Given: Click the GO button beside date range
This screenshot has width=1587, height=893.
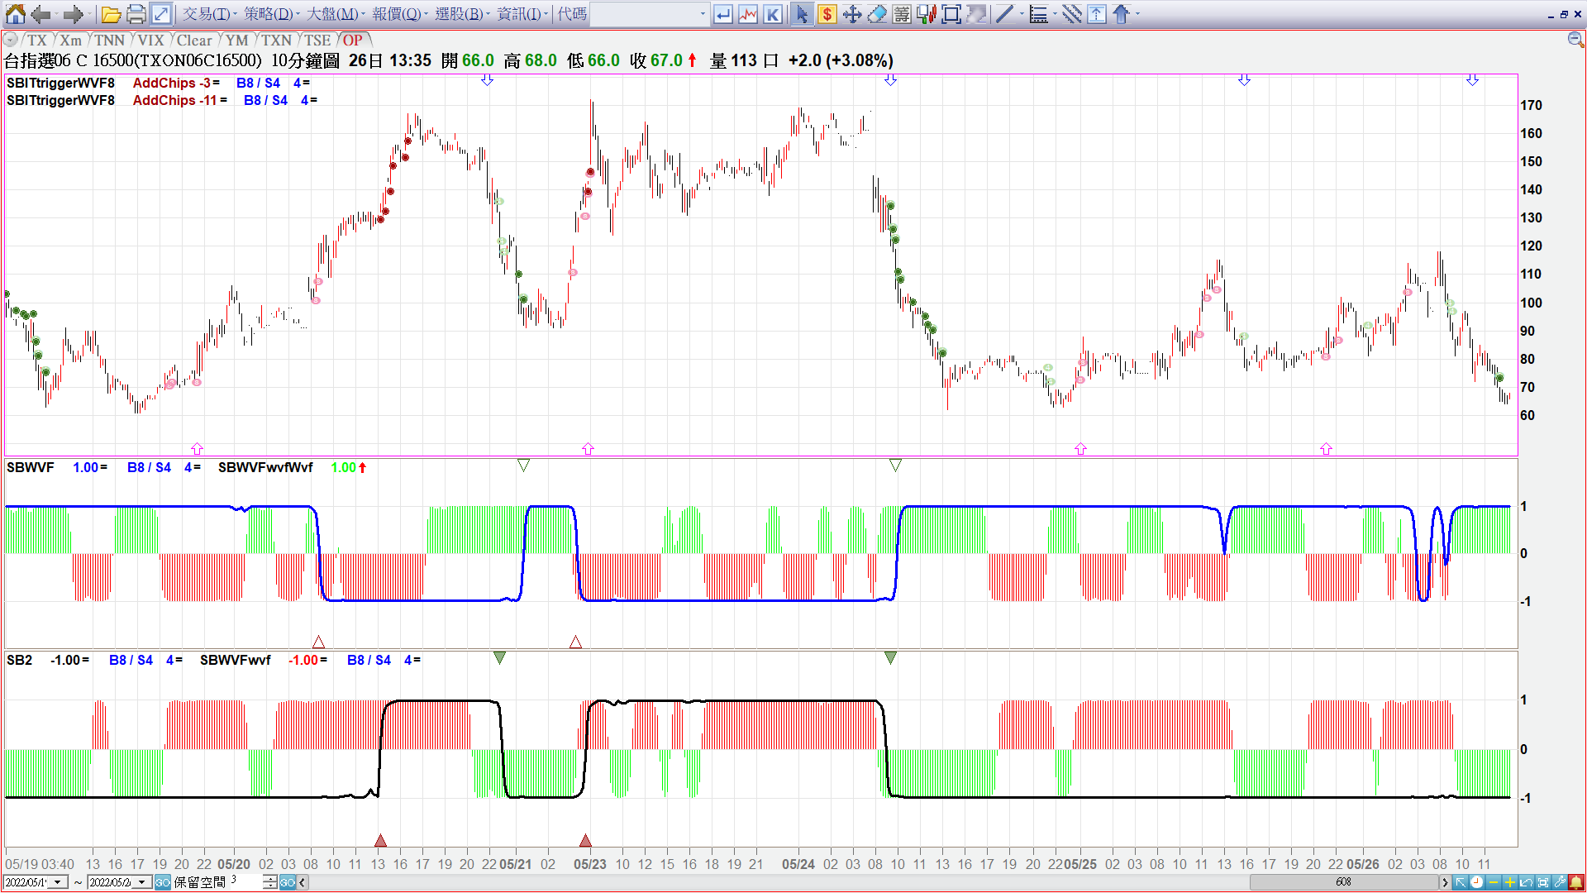Looking at the screenshot, I should pyautogui.click(x=163, y=882).
